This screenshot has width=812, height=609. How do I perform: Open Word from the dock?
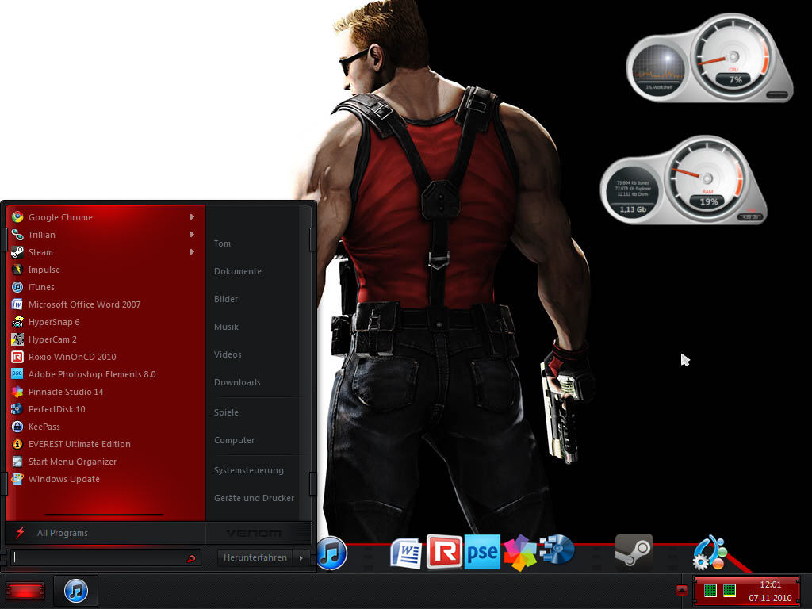406,553
